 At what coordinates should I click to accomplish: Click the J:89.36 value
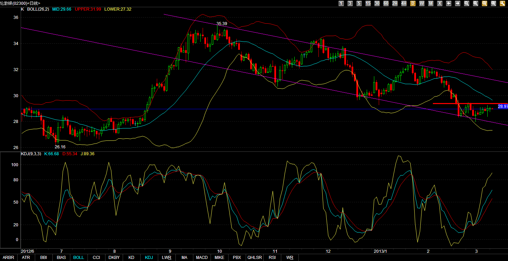pyautogui.click(x=87, y=154)
